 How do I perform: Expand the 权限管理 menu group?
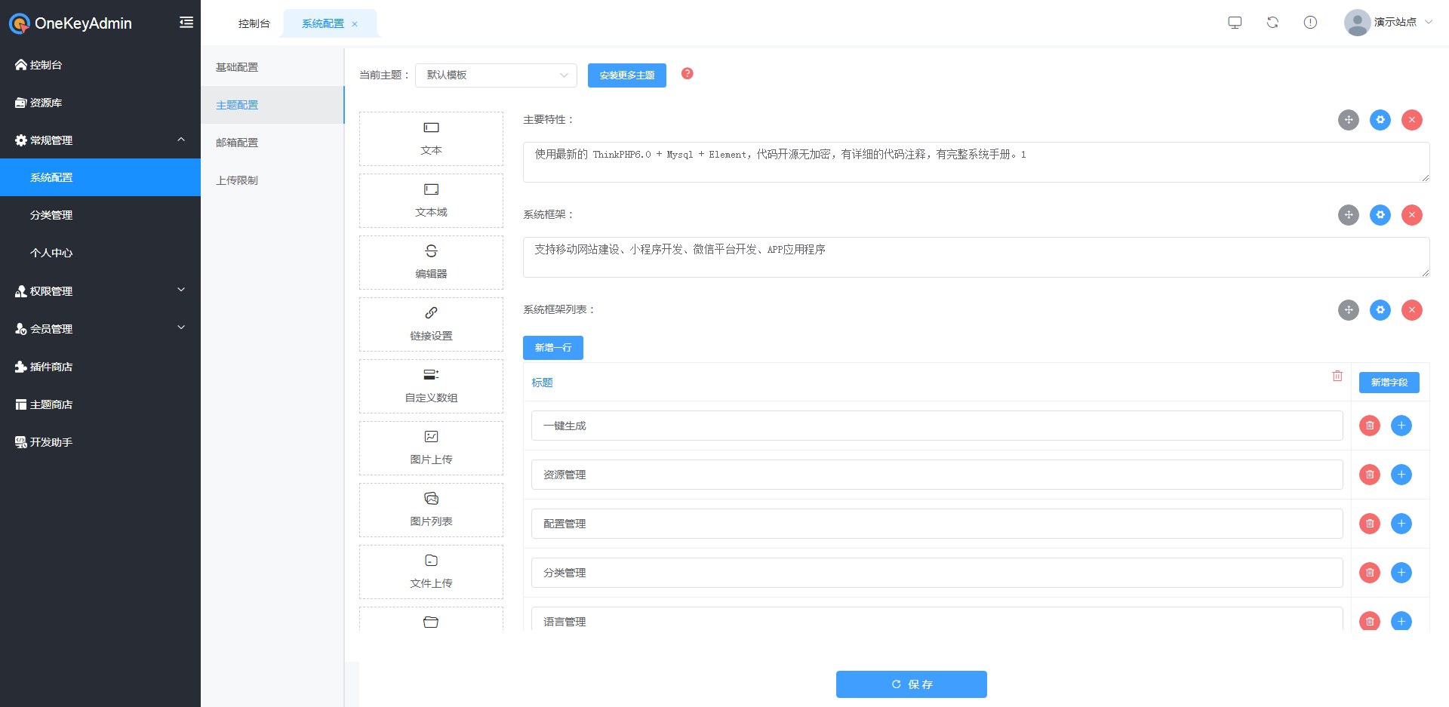tap(100, 290)
